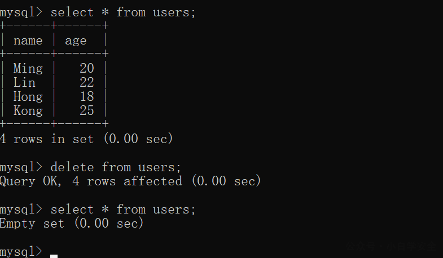Click the blinking cursor at last prompt

[x=54, y=256]
